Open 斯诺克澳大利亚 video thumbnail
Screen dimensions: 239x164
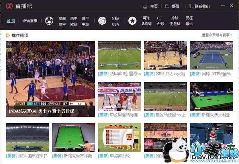212,96
